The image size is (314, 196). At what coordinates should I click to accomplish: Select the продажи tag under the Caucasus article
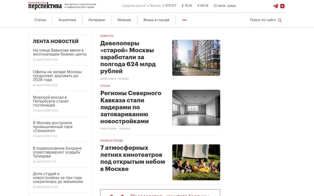(x=124, y=128)
